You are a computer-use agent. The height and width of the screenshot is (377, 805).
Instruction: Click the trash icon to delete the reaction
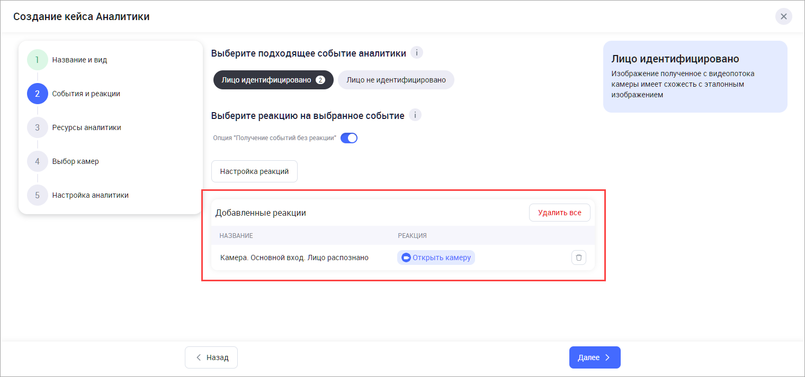tap(578, 258)
